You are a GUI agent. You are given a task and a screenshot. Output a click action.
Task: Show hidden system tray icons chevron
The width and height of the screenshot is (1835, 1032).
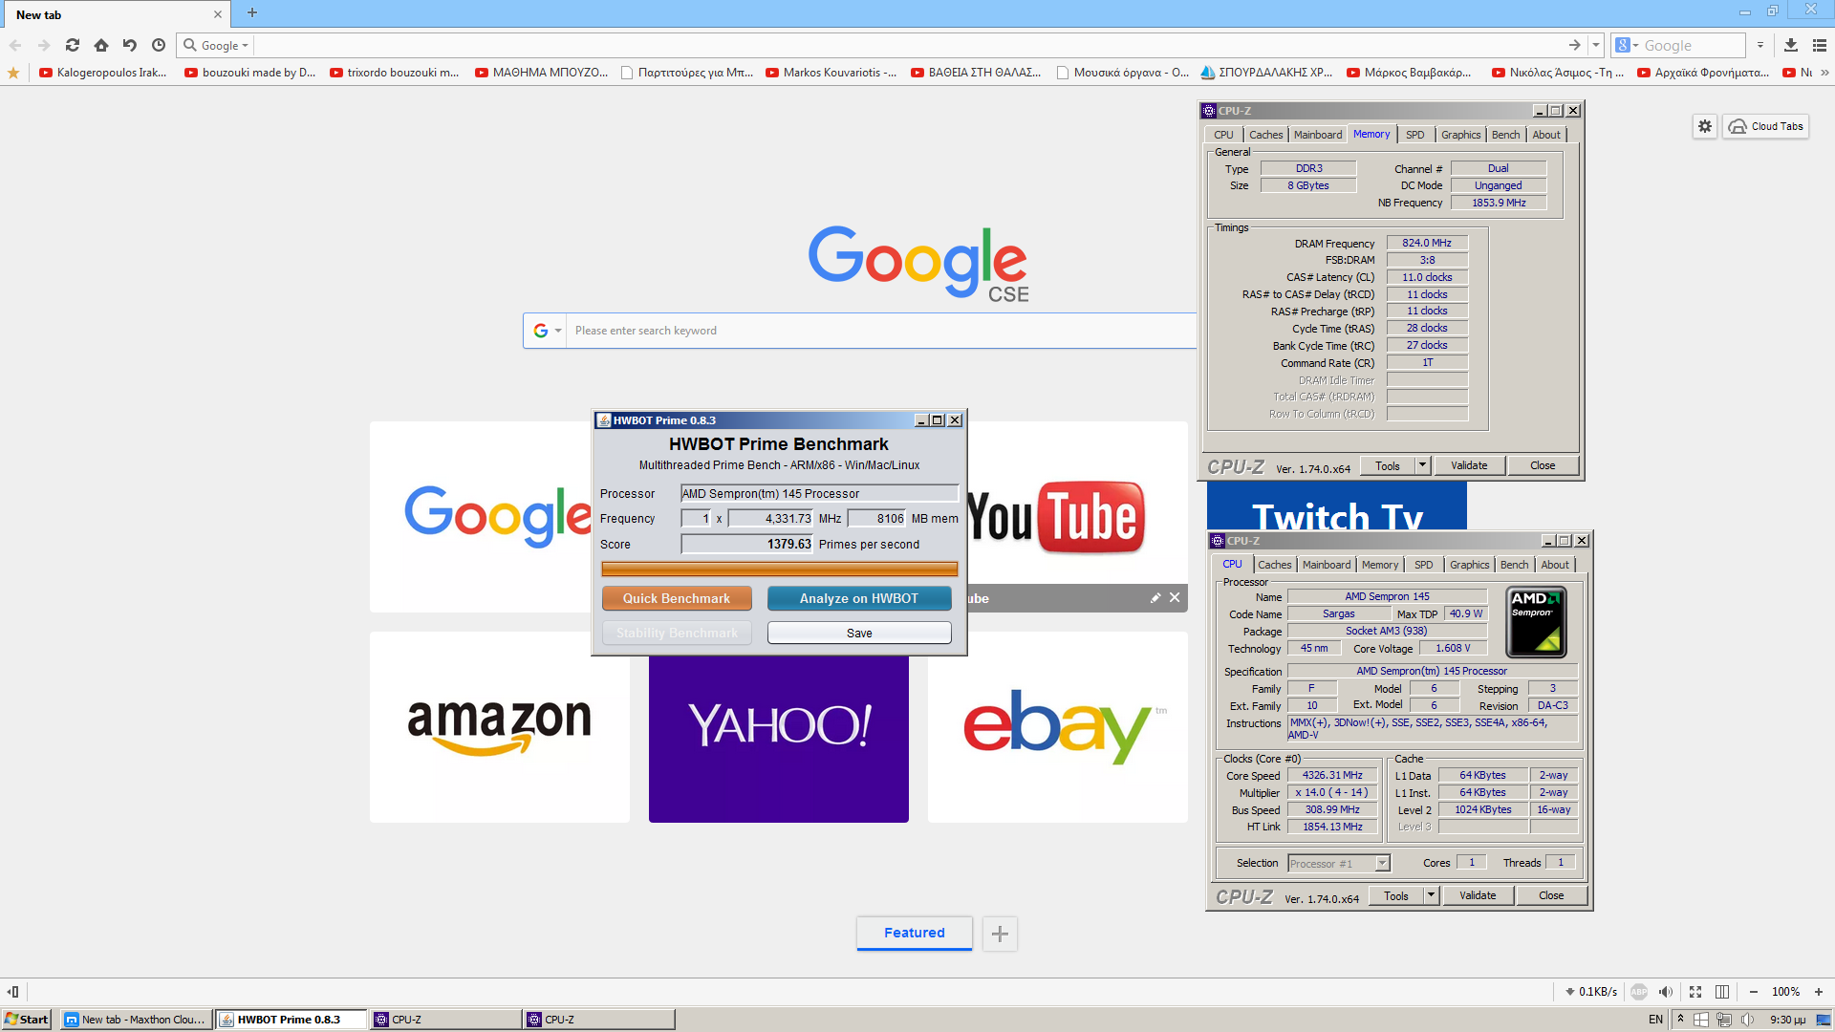(1680, 1020)
